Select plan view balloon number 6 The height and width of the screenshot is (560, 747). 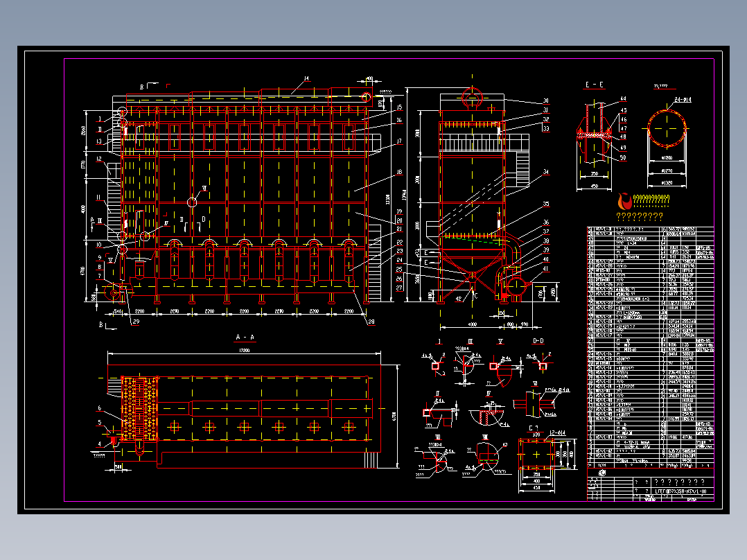tap(100, 408)
